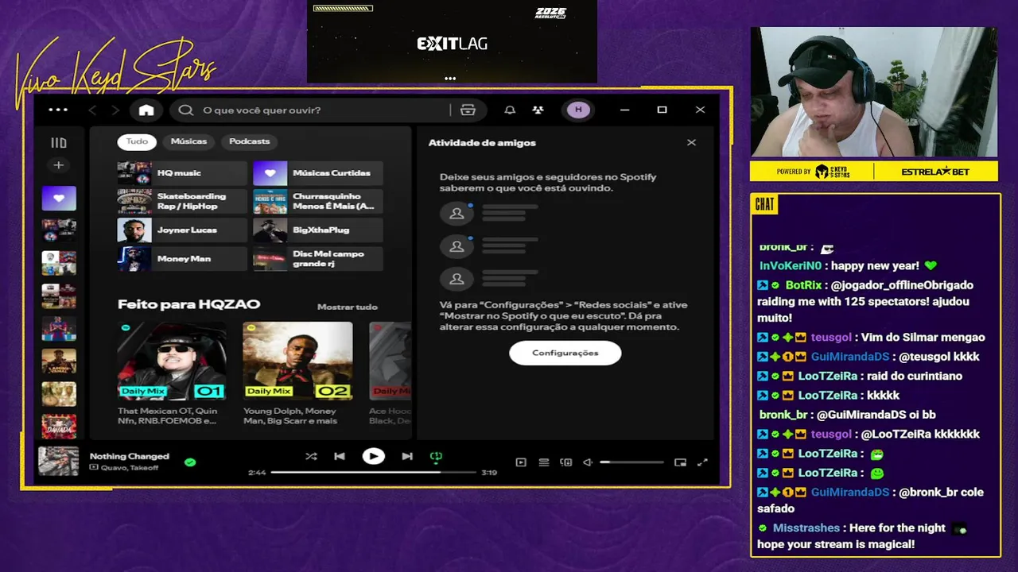Click the Misstrashes username in chat

coord(806,528)
